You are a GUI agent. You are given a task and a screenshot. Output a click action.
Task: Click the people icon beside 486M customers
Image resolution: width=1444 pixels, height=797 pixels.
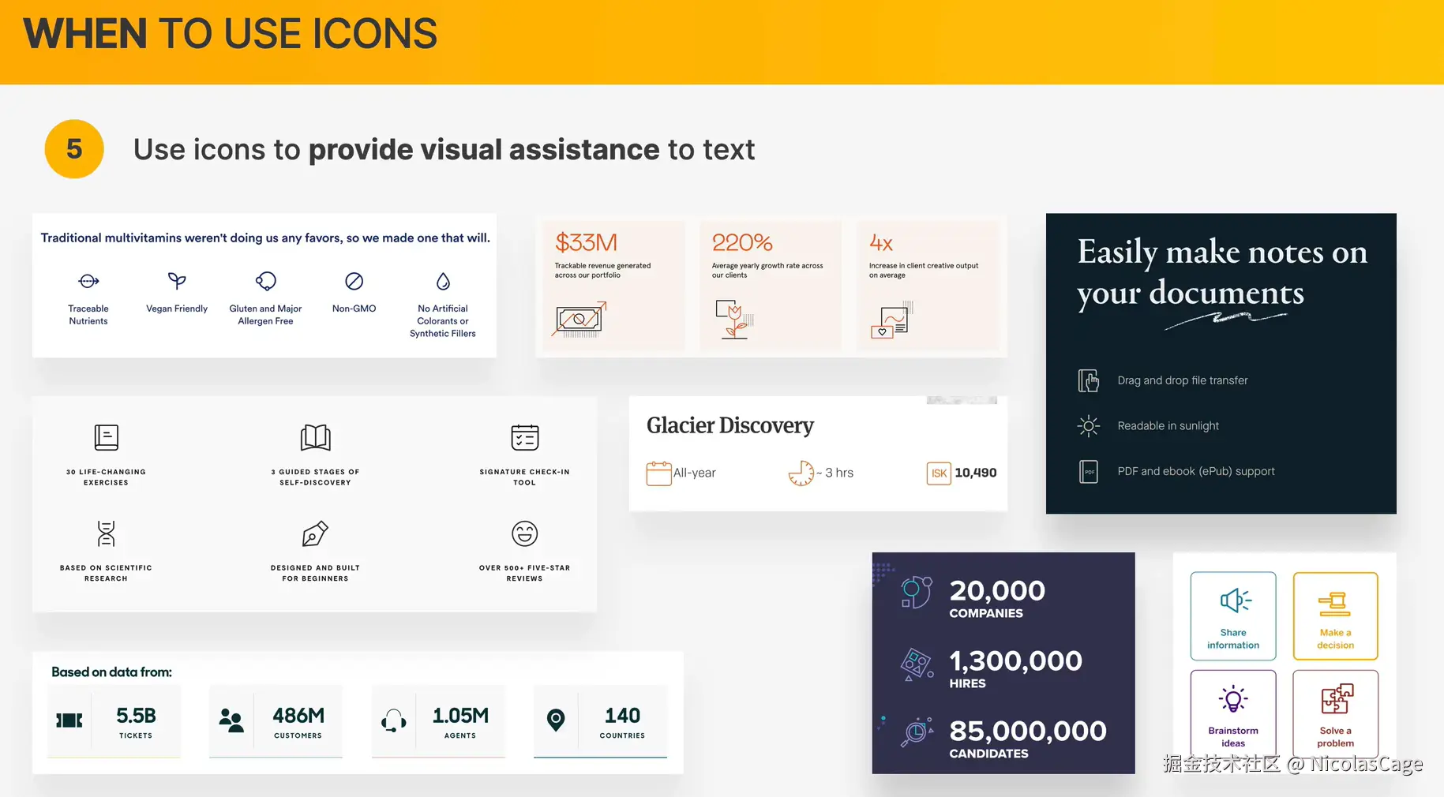click(x=231, y=720)
